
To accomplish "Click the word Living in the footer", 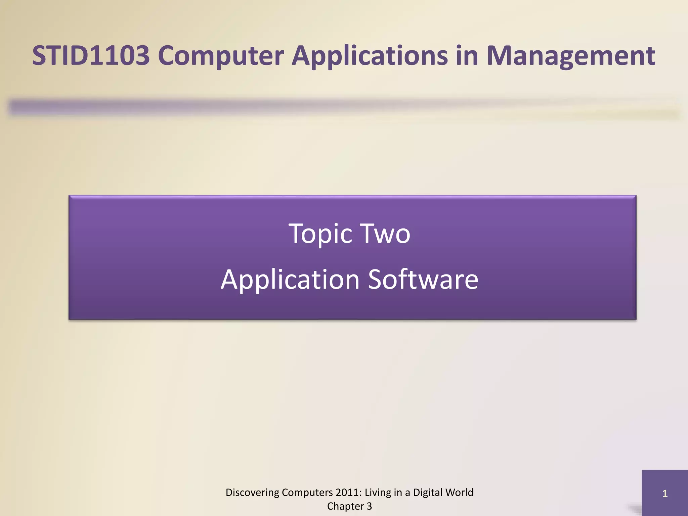I will tap(378, 492).
